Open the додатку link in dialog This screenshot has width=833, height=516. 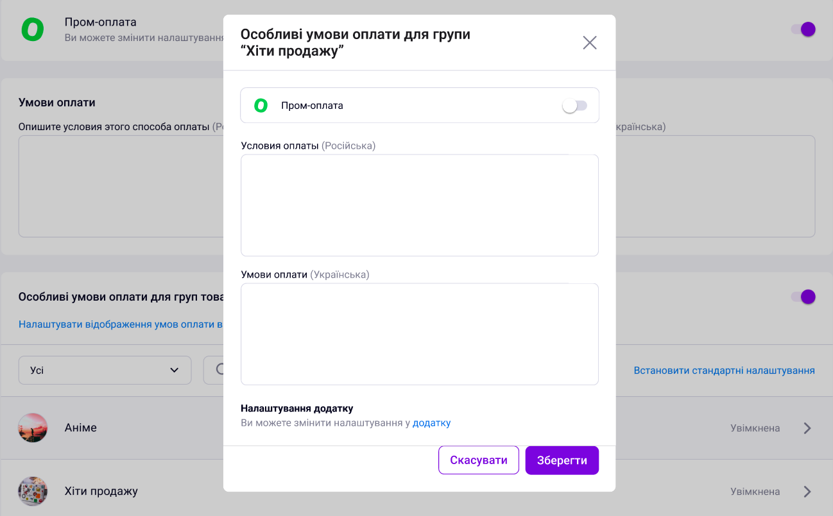click(x=431, y=423)
